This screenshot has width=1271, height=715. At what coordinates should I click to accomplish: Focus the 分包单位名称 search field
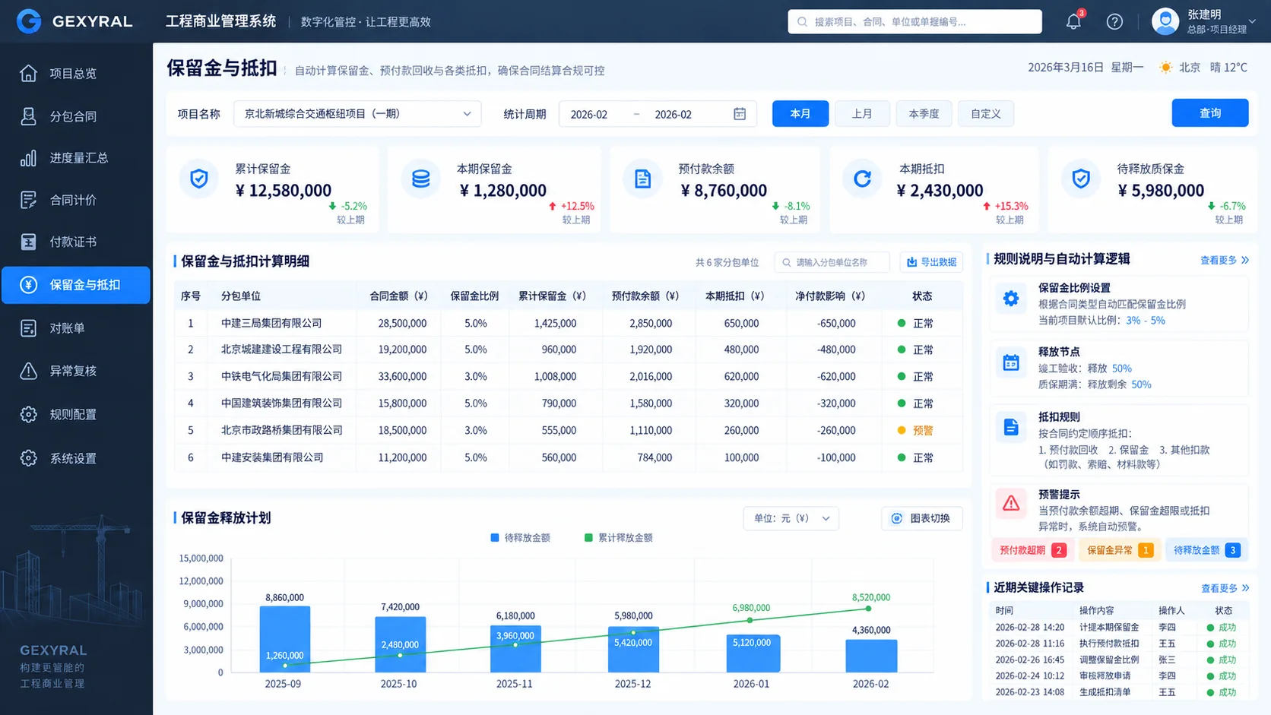[x=832, y=262]
